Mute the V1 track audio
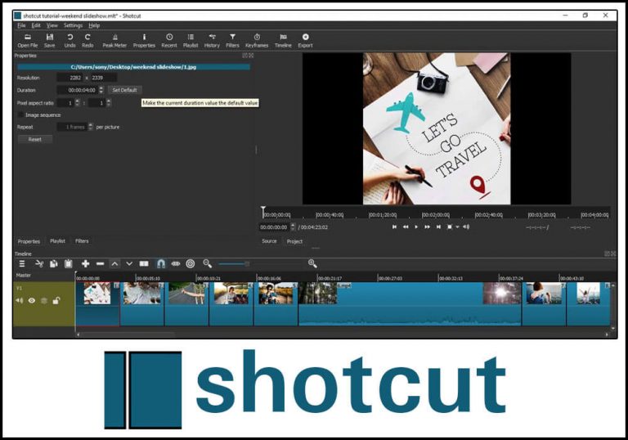 pyautogui.click(x=20, y=300)
